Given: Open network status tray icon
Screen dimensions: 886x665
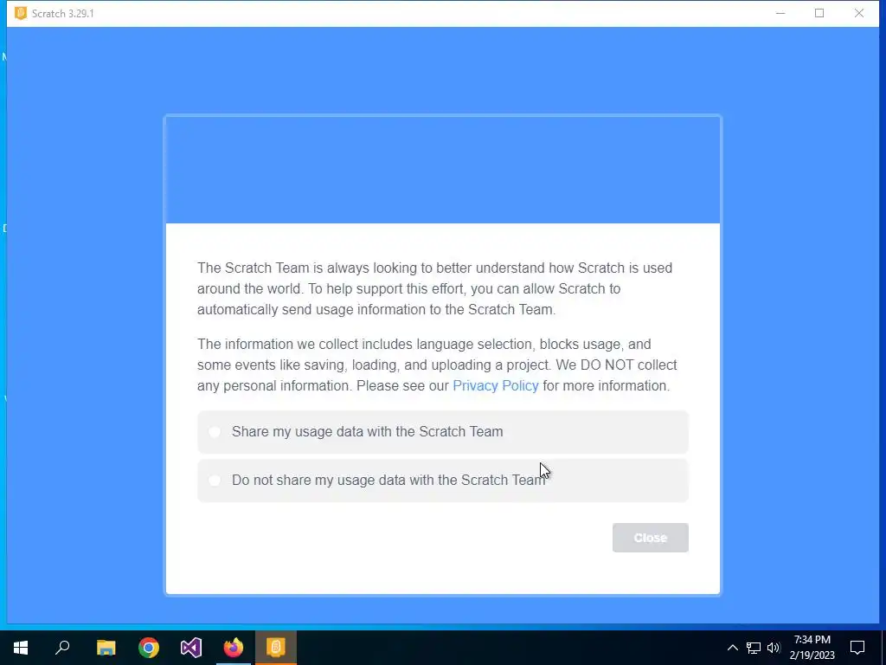Looking at the screenshot, I should click(x=754, y=648).
